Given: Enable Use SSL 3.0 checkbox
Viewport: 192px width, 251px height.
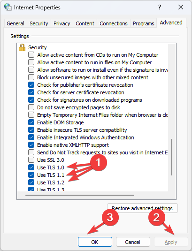Looking at the screenshot, I should click(x=31, y=160).
